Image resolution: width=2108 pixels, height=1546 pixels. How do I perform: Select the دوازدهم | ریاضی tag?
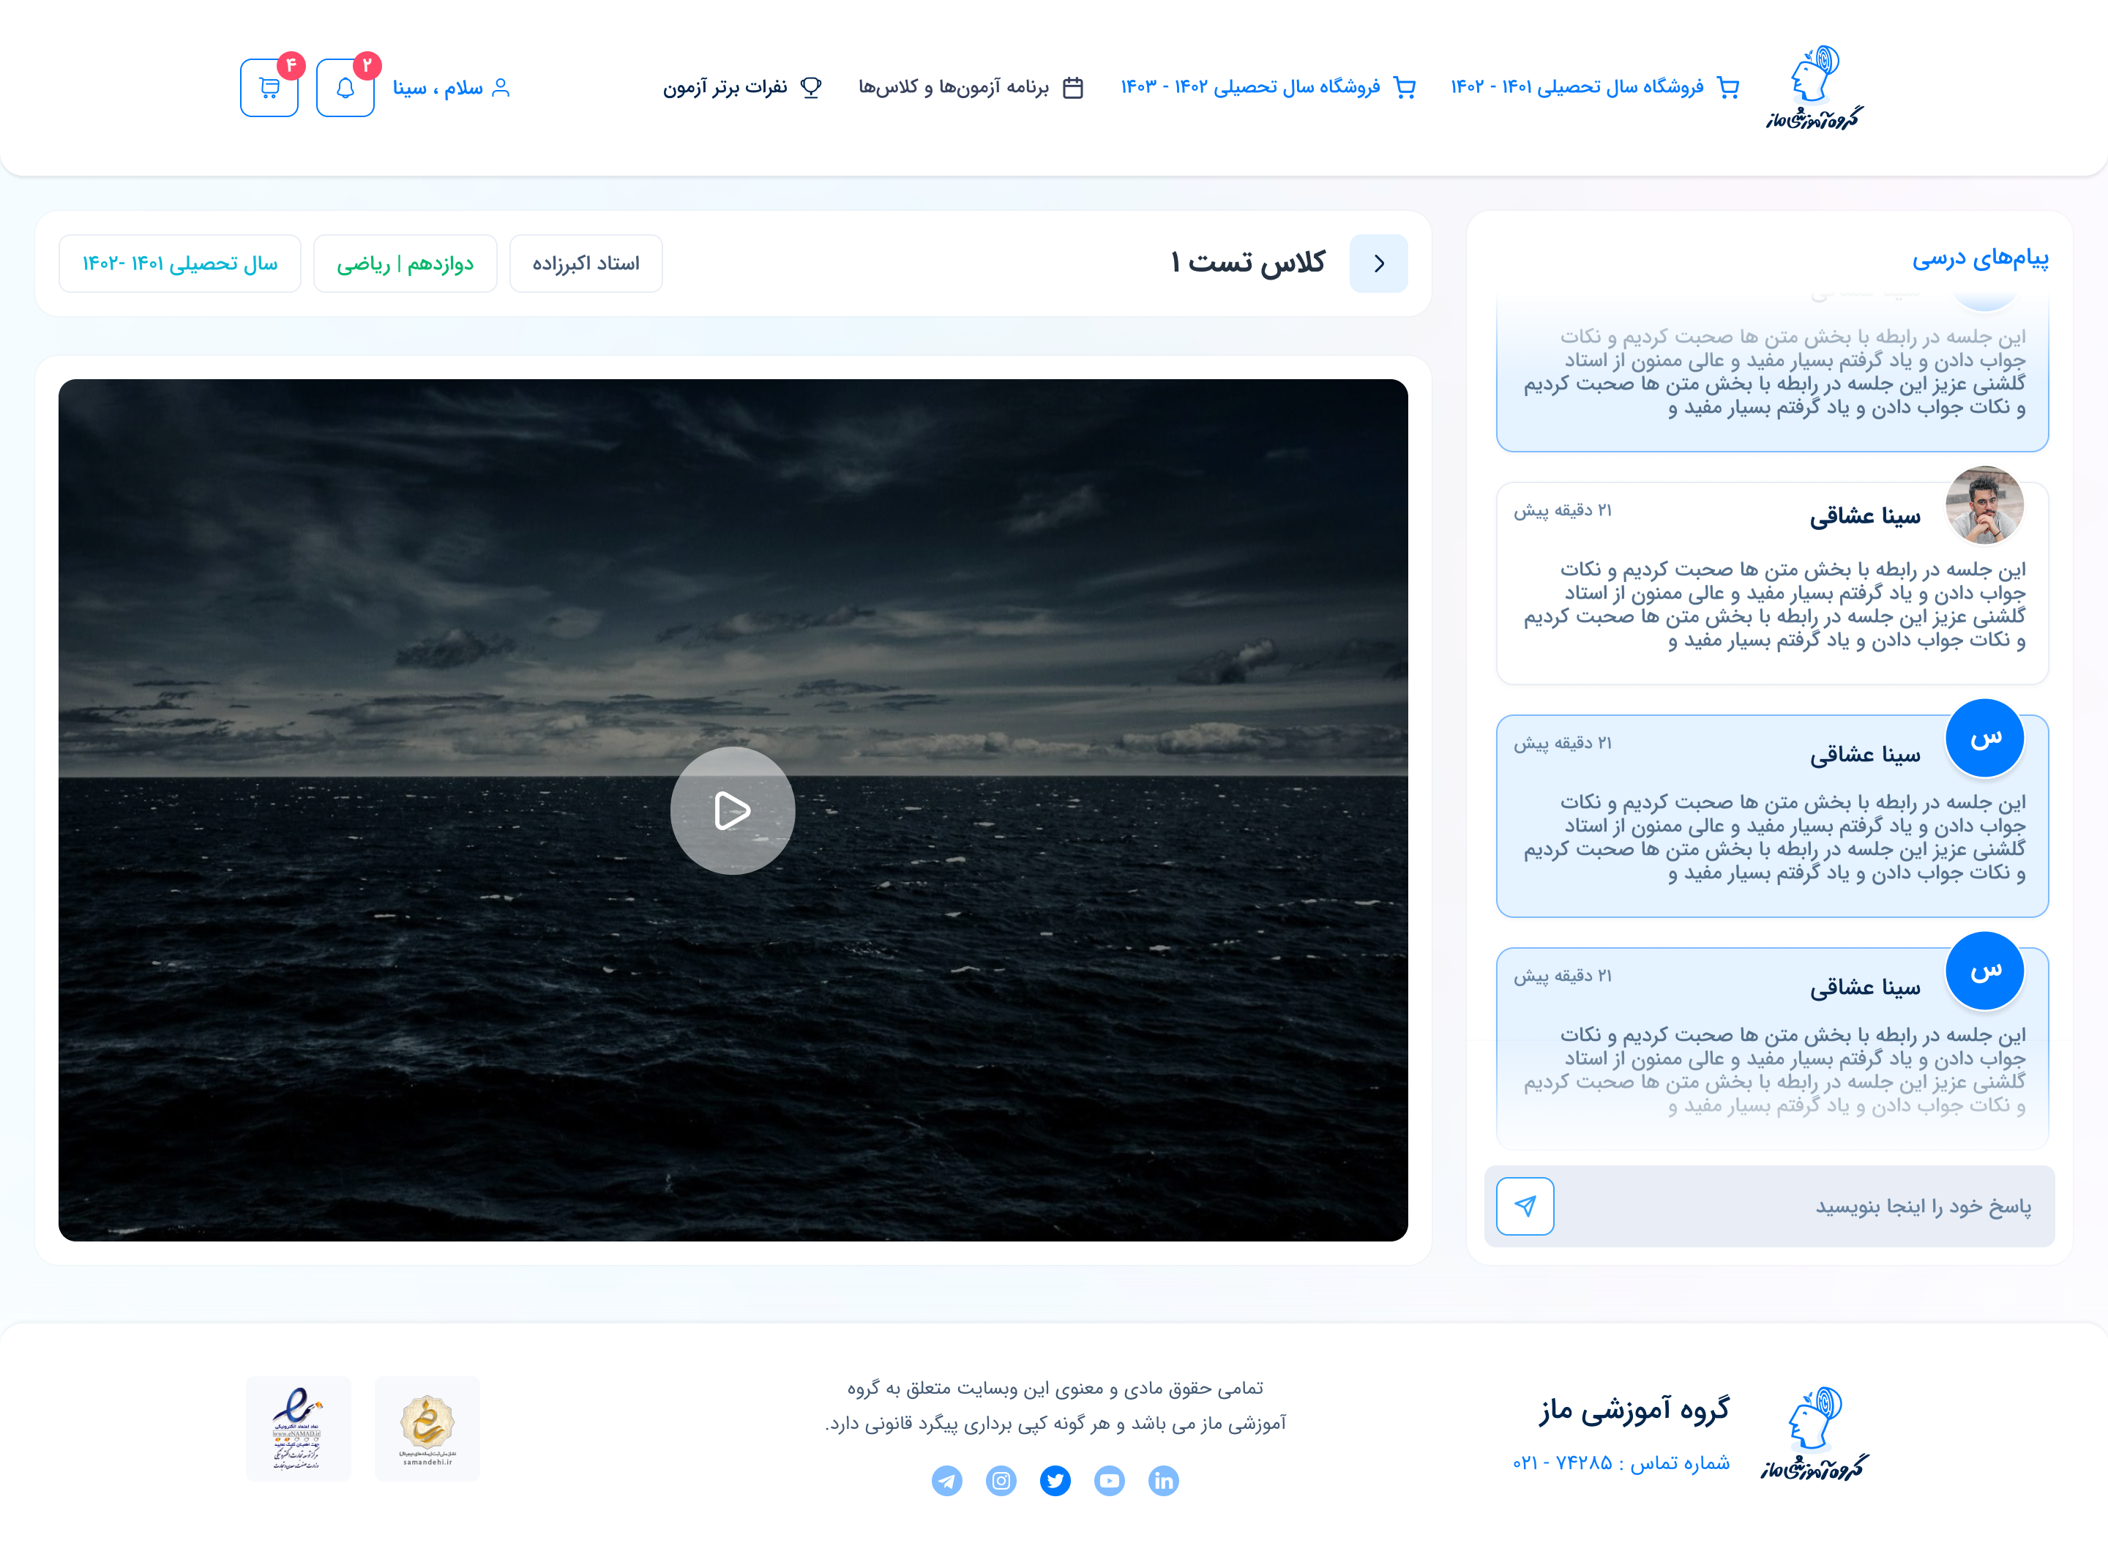tap(405, 264)
